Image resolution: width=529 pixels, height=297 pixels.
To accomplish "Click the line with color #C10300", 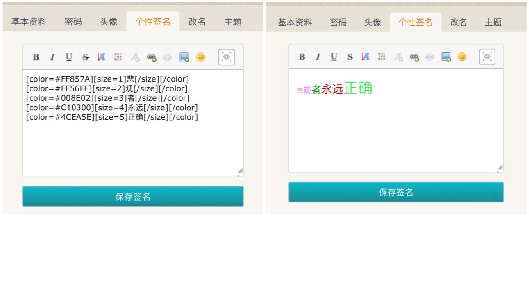I will pos(112,107).
